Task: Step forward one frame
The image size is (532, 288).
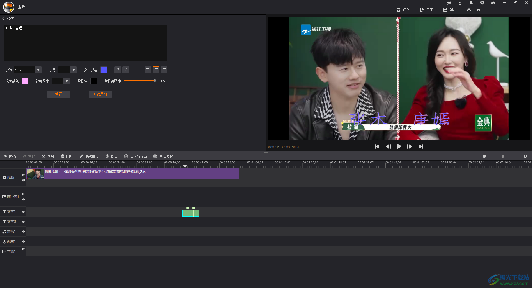Action: pyautogui.click(x=410, y=146)
